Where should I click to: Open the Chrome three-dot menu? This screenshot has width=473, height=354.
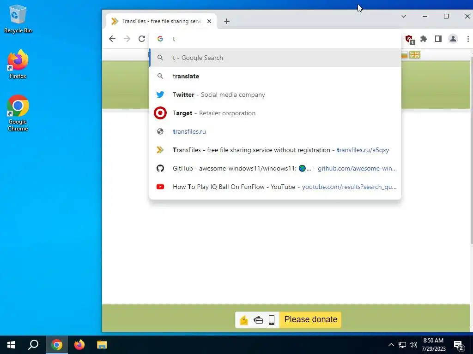click(x=468, y=39)
